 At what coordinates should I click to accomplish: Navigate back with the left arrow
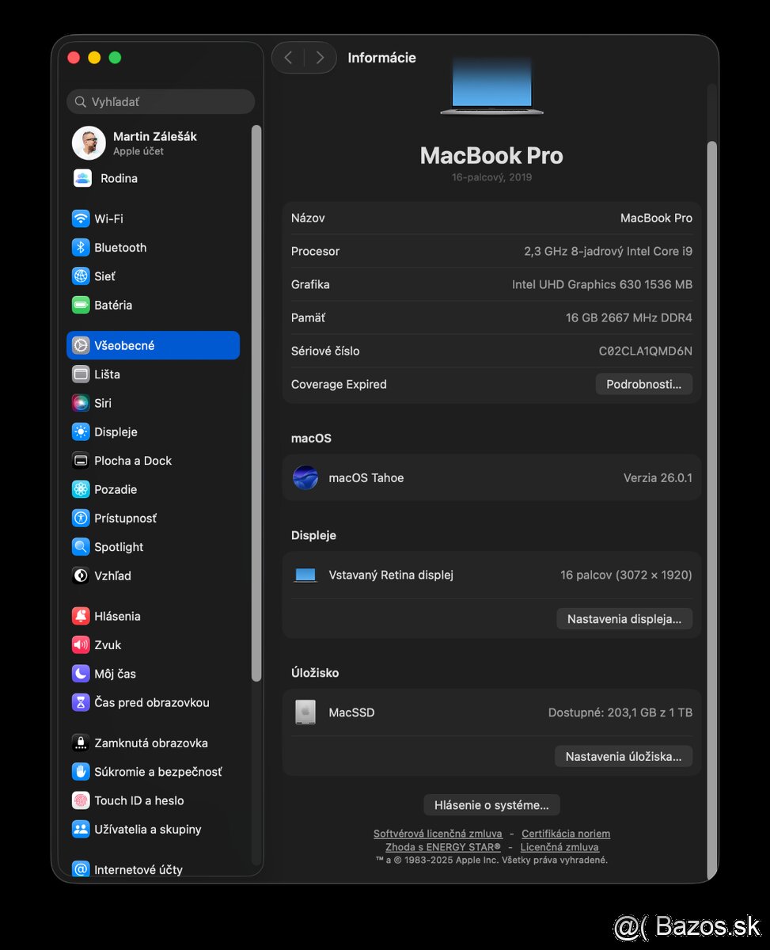(x=288, y=57)
